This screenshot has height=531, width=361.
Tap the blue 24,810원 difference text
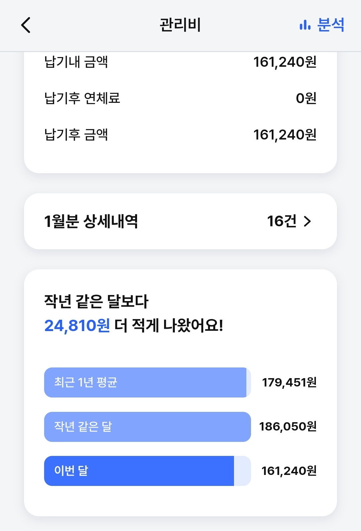coord(77,325)
